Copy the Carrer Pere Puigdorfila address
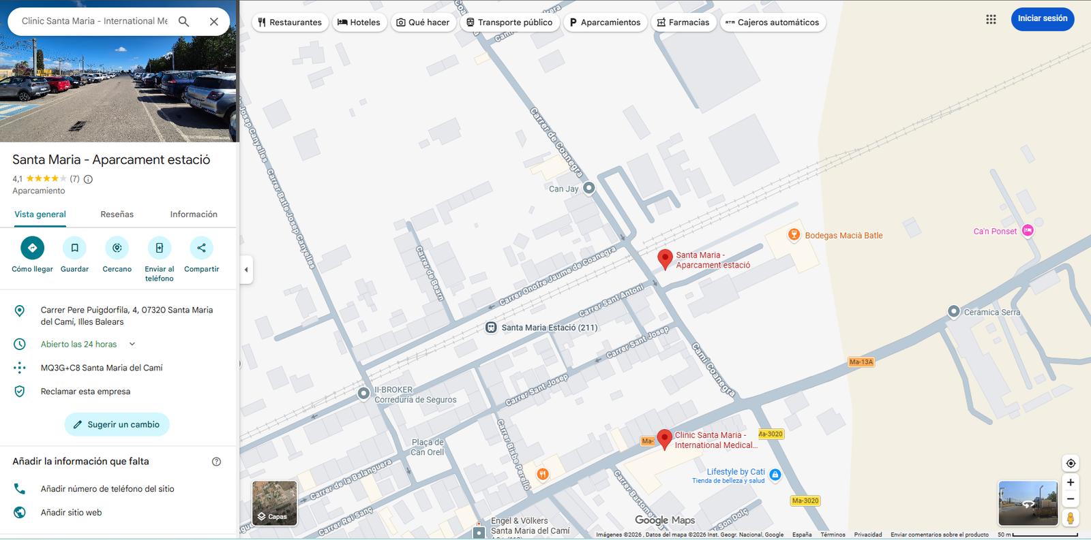Viewport: 1091px width, 540px height. point(118,315)
